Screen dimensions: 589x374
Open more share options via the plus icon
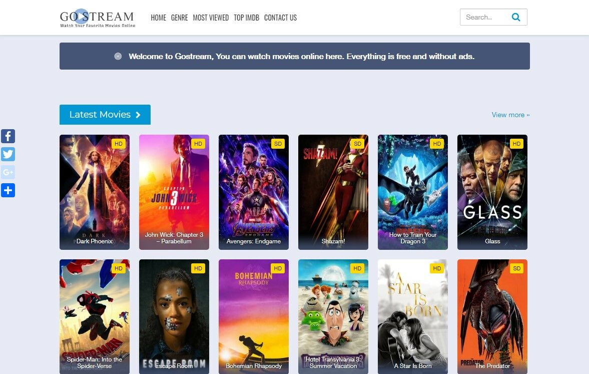(x=8, y=190)
